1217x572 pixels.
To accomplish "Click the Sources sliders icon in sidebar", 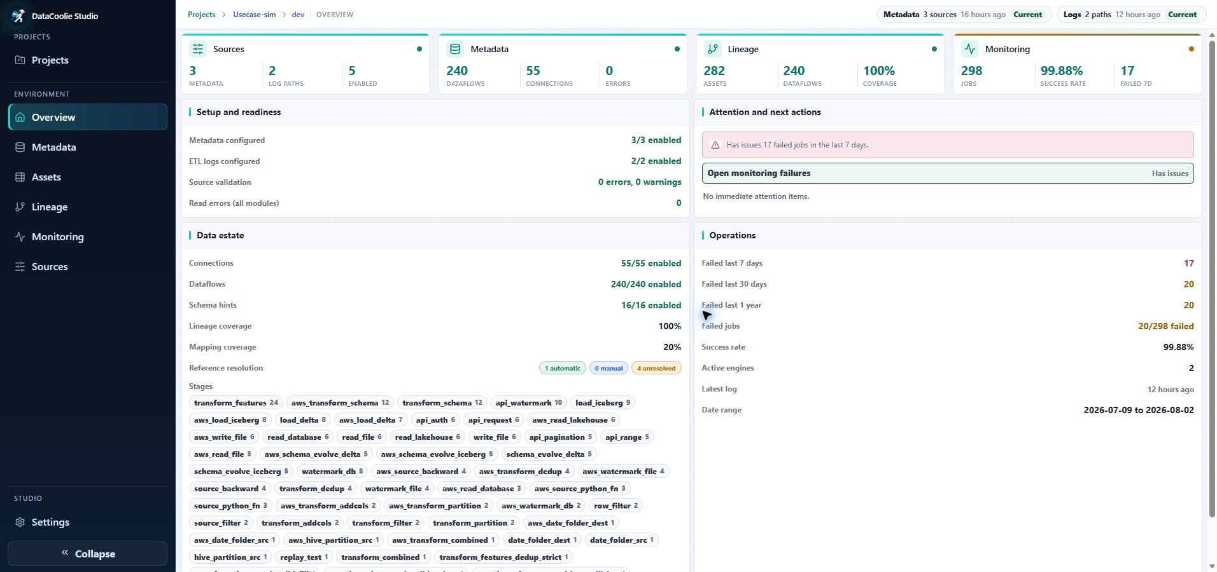I will (20, 267).
